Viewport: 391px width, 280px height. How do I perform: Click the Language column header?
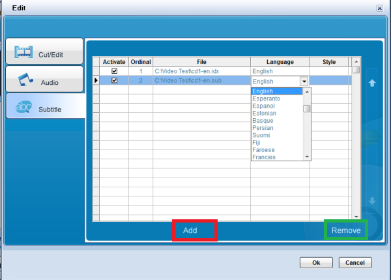tap(280, 62)
